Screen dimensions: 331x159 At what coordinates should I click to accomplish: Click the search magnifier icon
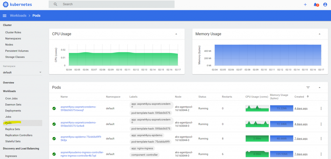click(x=56, y=4)
